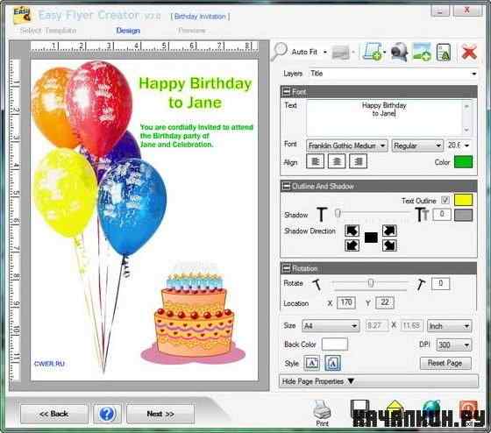Select top-left shadow direction arrow
The image size is (491, 433).
[x=352, y=231]
